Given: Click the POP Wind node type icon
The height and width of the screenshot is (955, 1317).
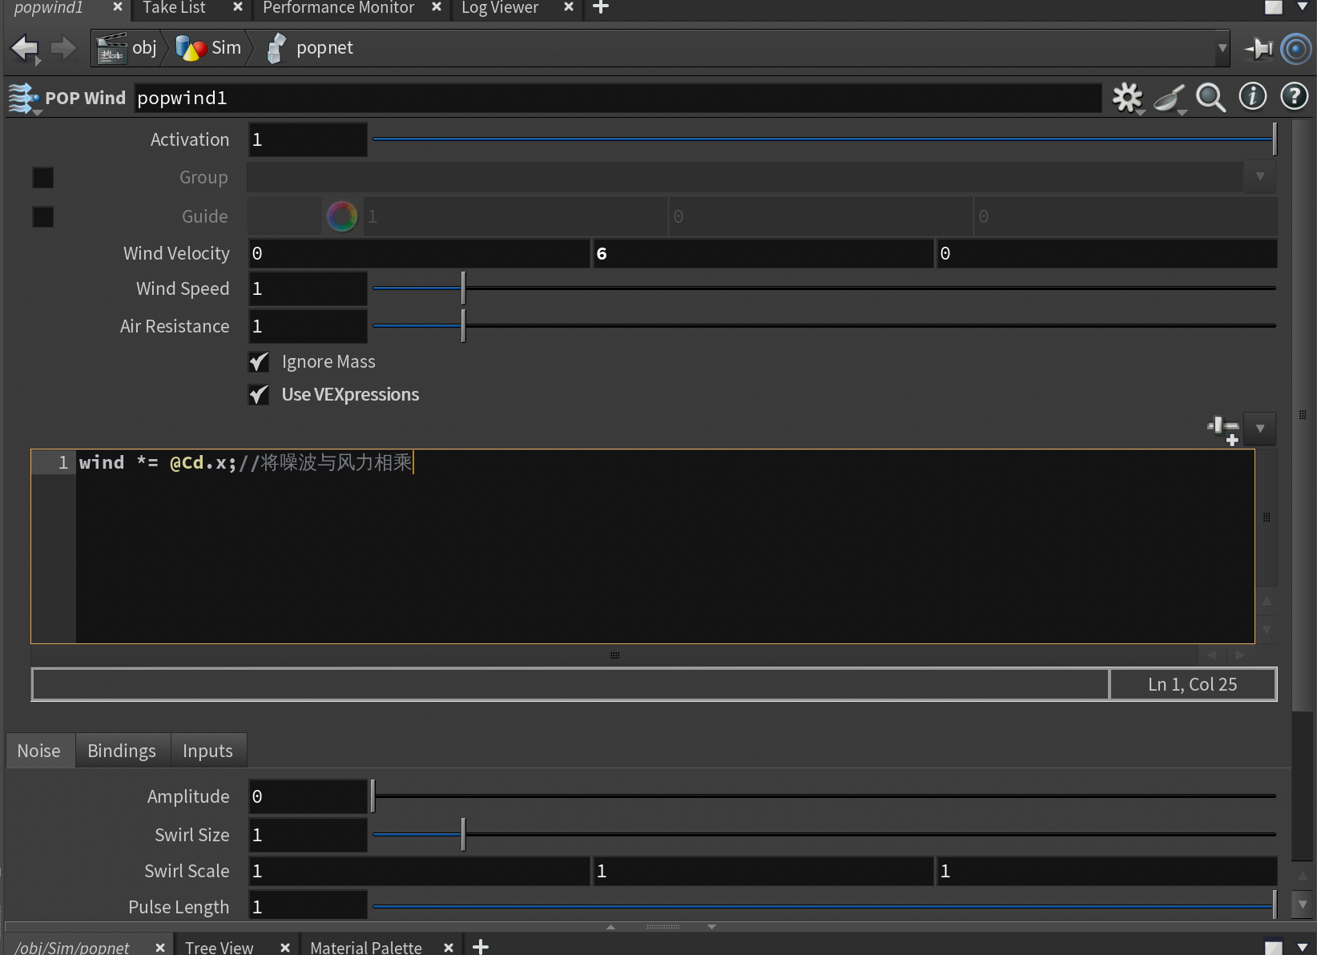Looking at the screenshot, I should click(x=23, y=99).
